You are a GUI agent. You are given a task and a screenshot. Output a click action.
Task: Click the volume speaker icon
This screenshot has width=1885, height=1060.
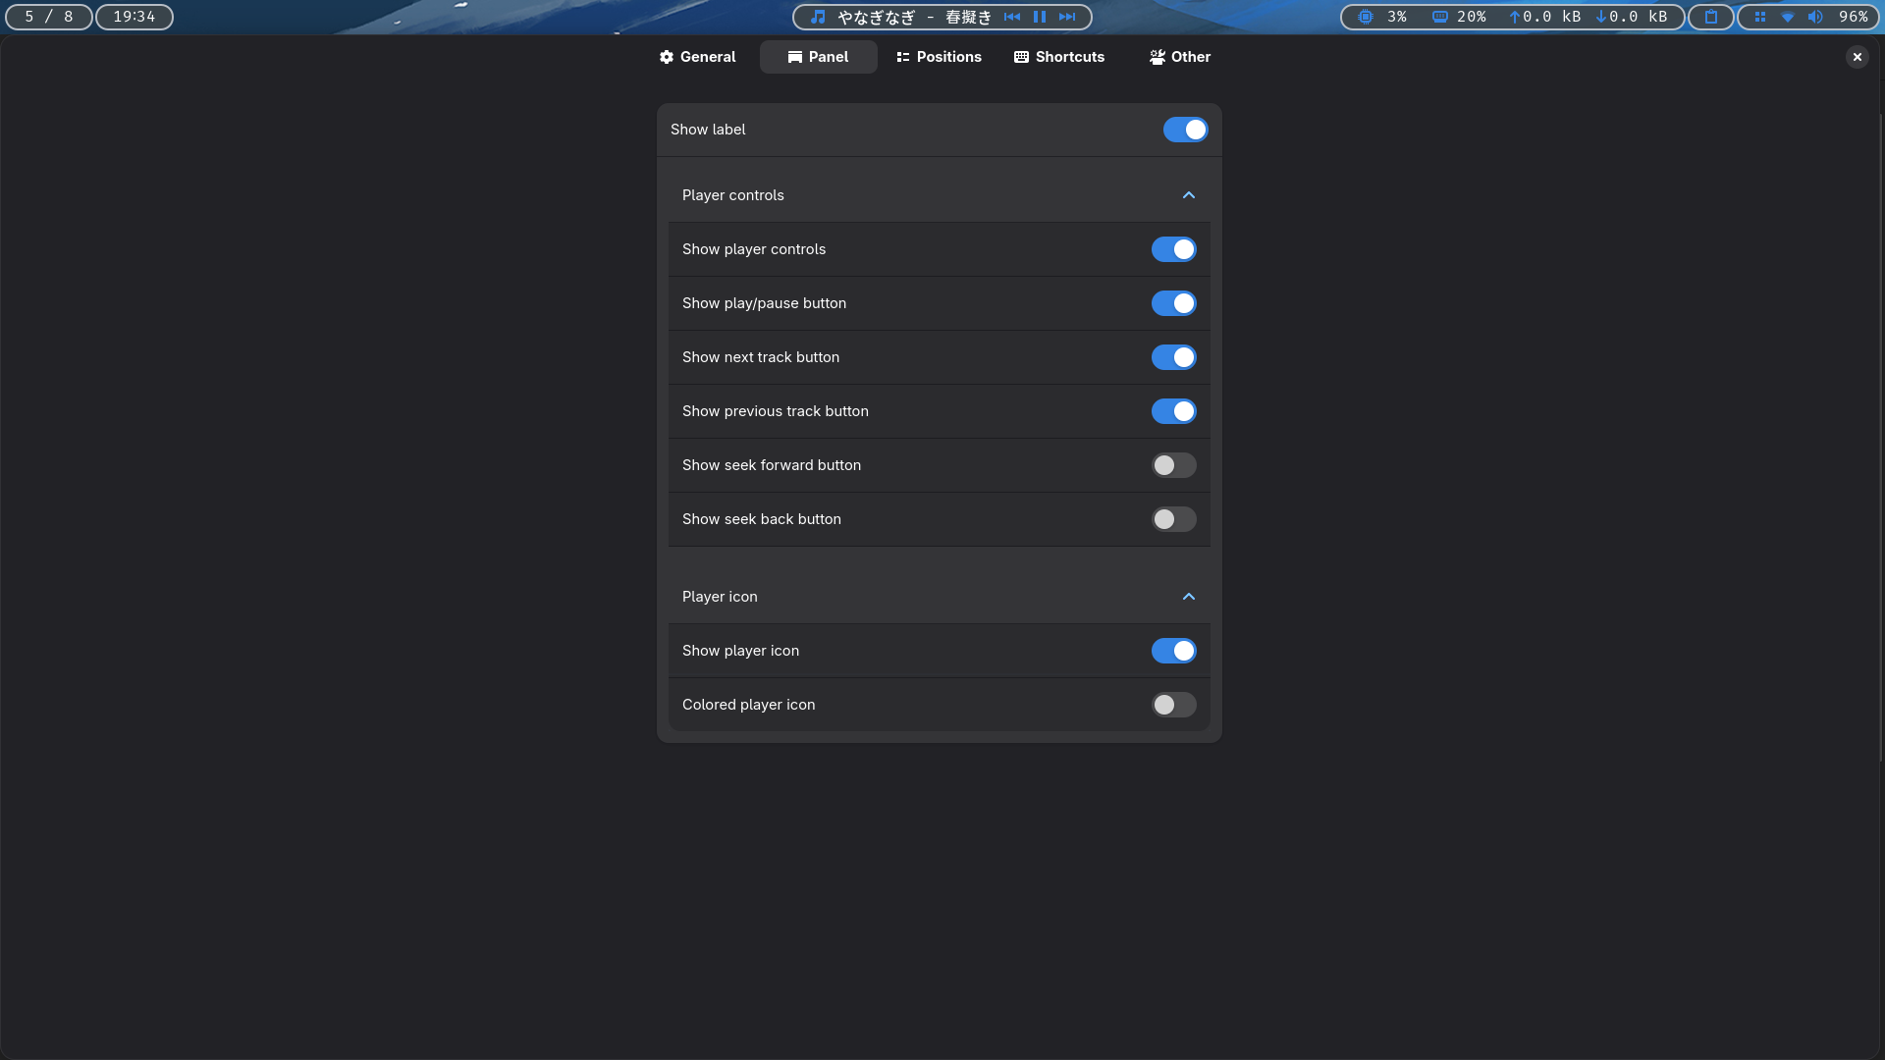[1815, 17]
